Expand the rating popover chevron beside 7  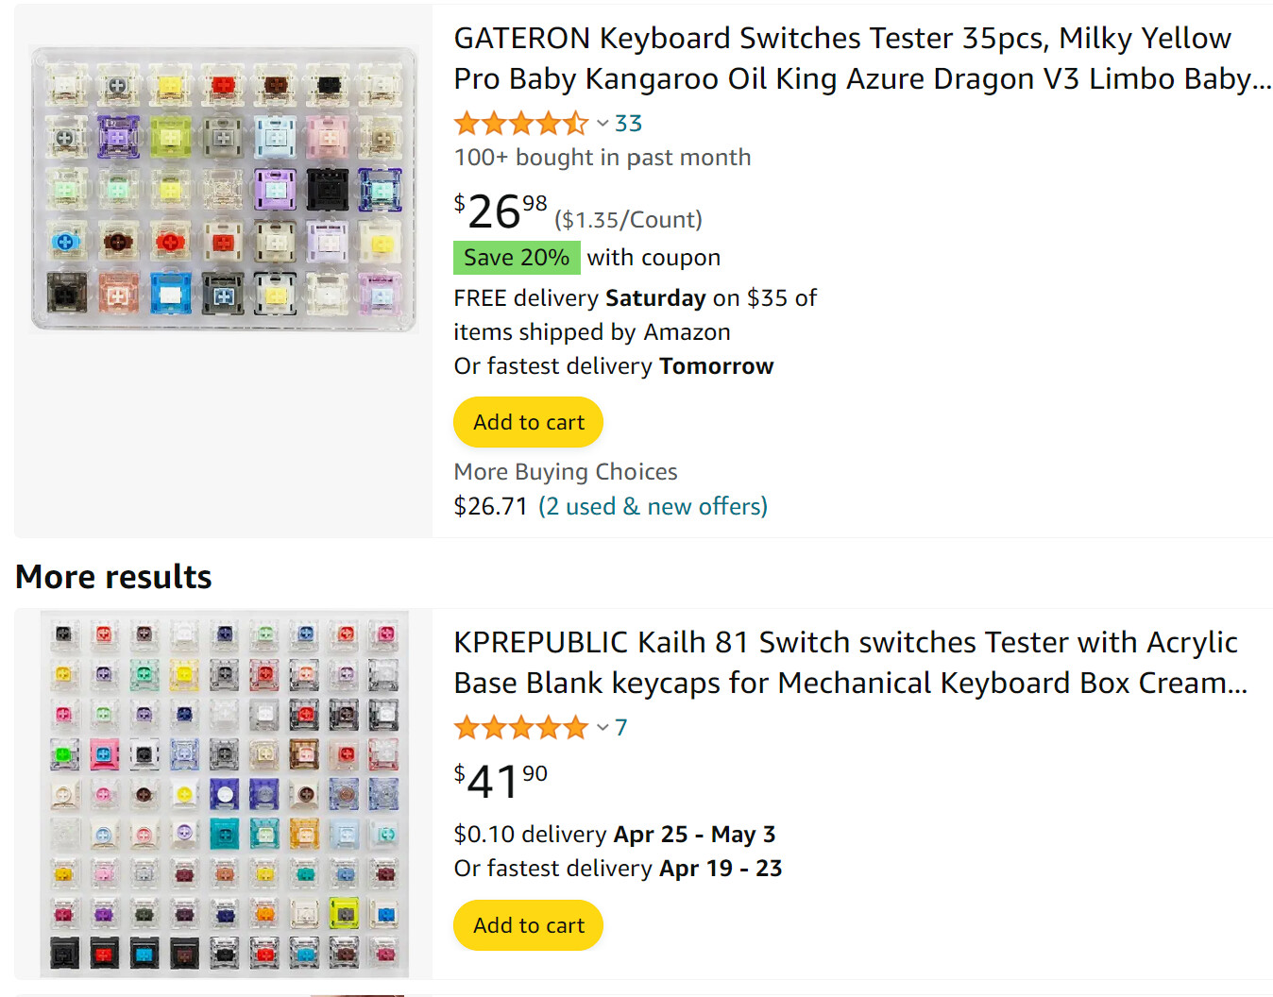[x=603, y=728]
